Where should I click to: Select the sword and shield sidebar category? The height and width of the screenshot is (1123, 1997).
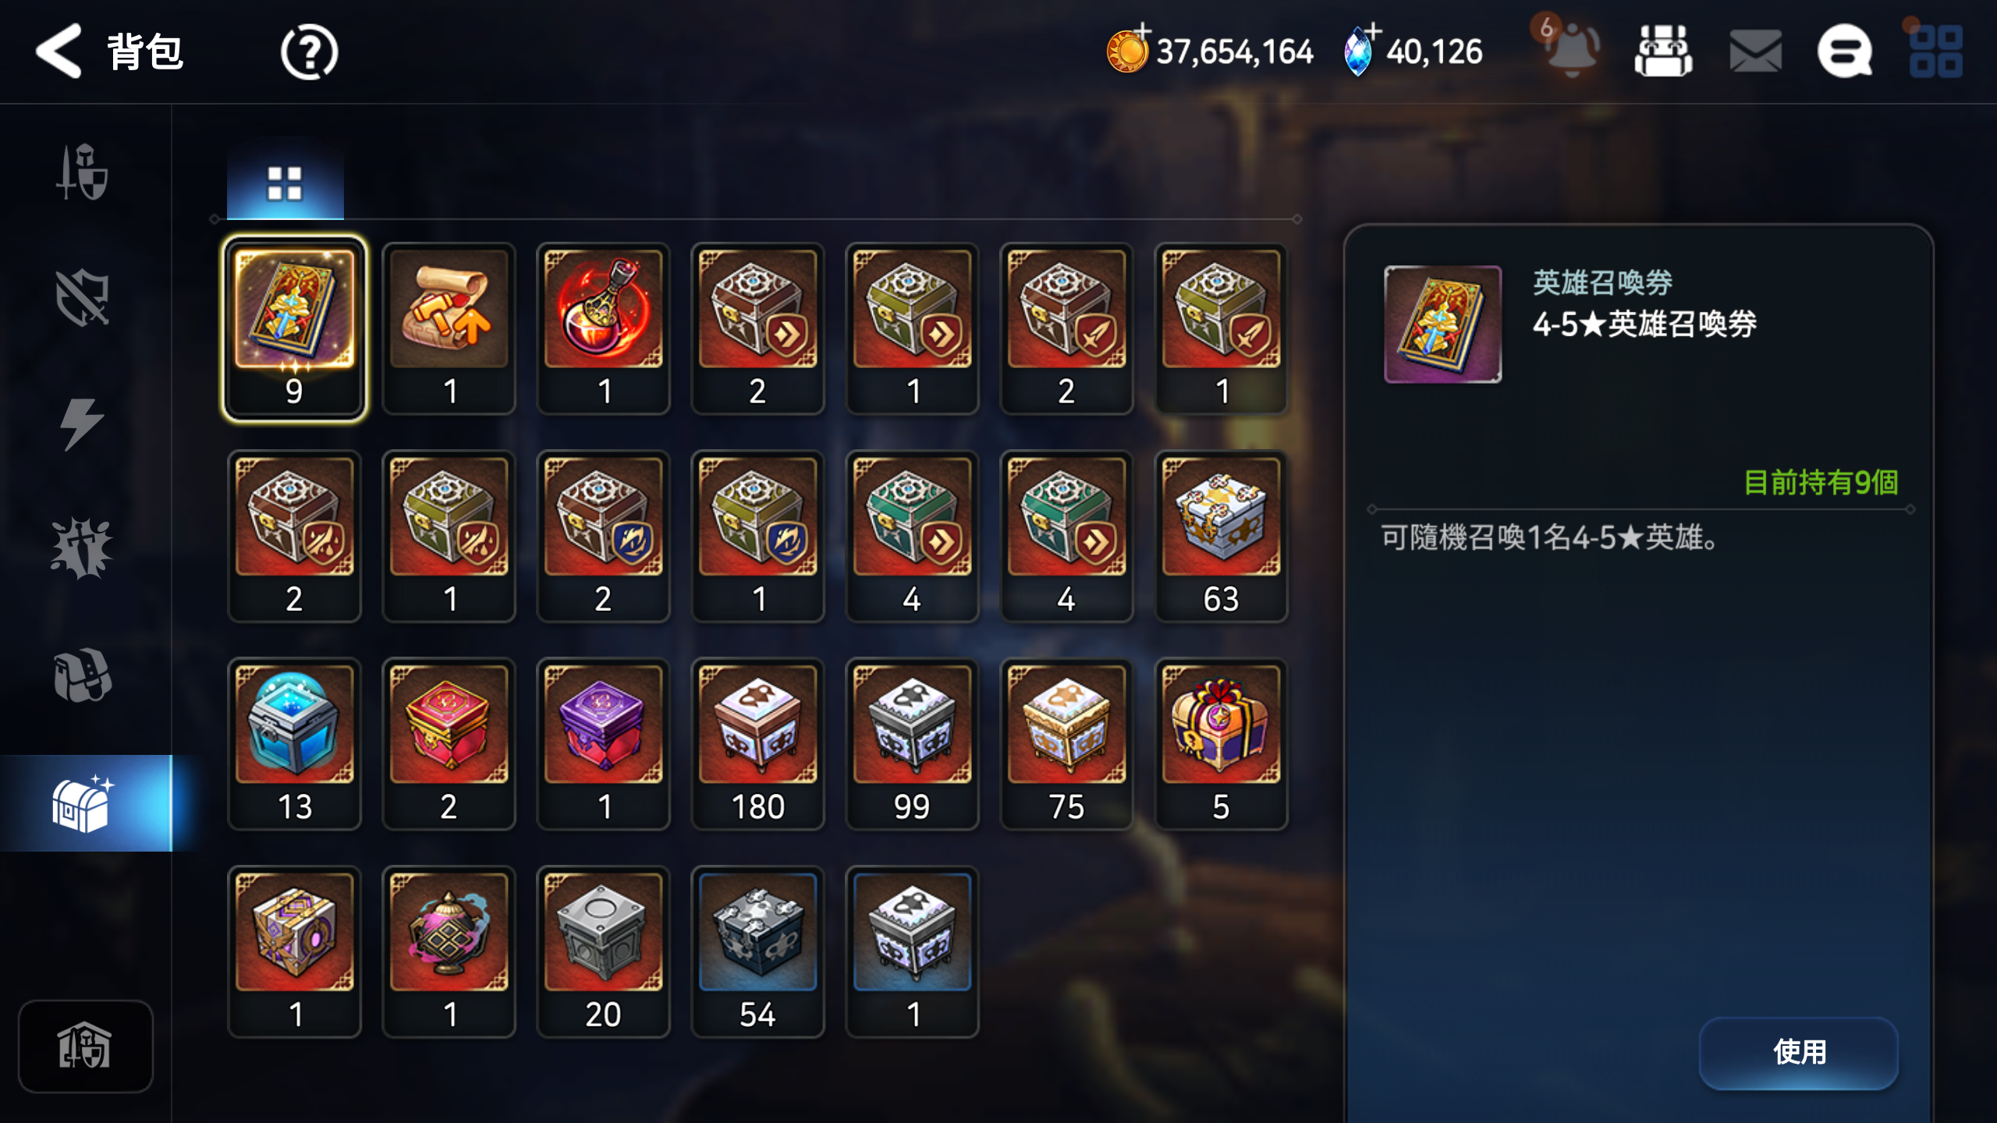point(82,172)
